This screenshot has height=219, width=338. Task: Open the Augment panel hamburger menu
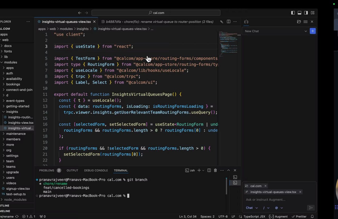(305, 22)
